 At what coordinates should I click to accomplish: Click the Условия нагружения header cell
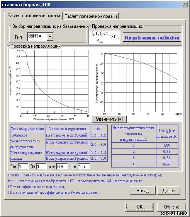pyautogui.click(x=68, y=129)
